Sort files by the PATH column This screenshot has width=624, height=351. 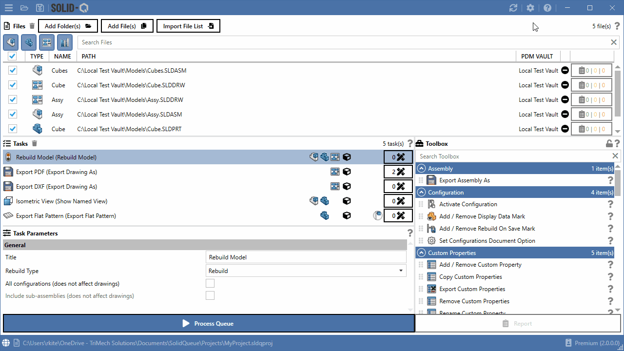coord(296,56)
